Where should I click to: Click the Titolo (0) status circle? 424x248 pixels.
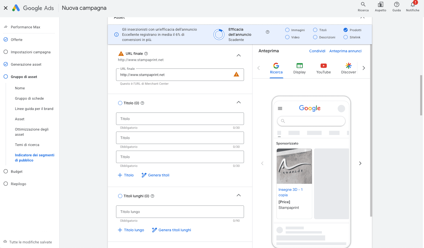(x=120, y=103)
